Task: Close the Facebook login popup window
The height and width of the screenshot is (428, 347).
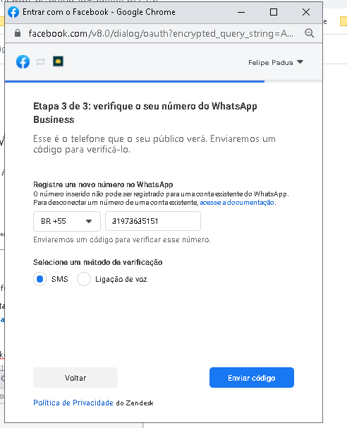Action: 306,12
